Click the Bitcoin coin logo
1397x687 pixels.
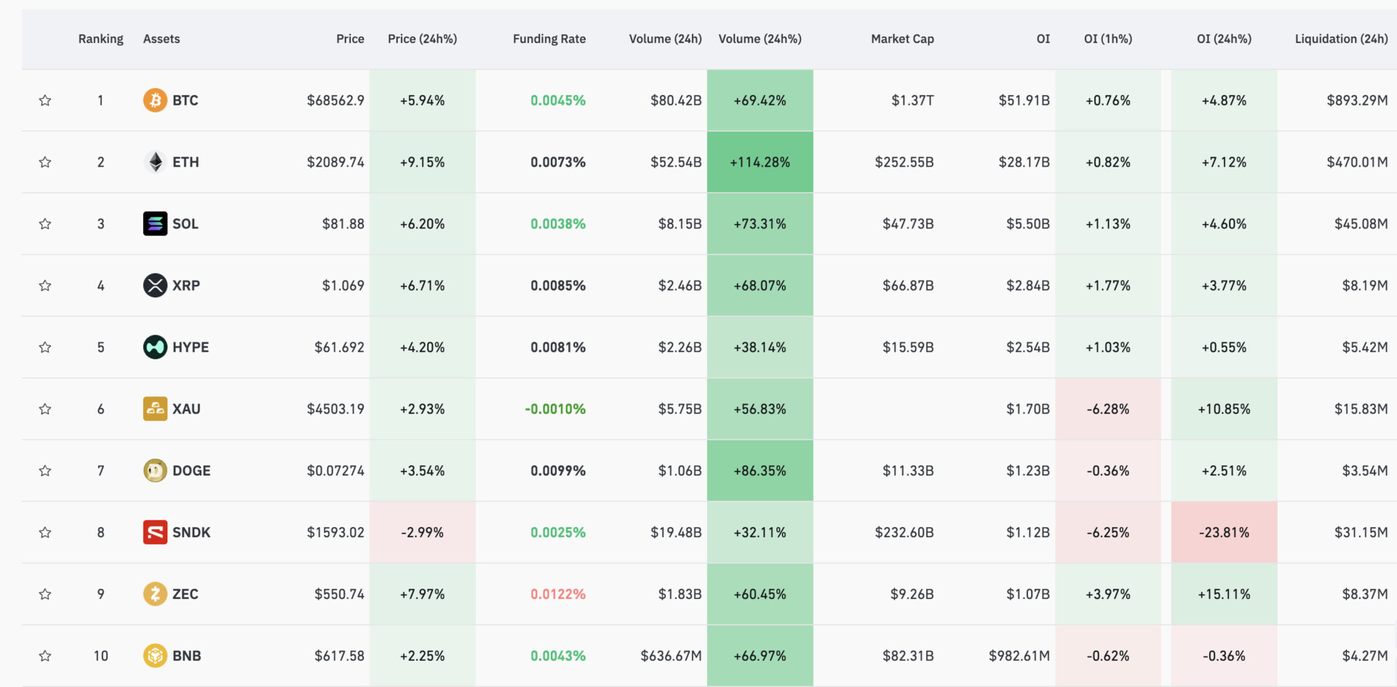click(155, 100)
